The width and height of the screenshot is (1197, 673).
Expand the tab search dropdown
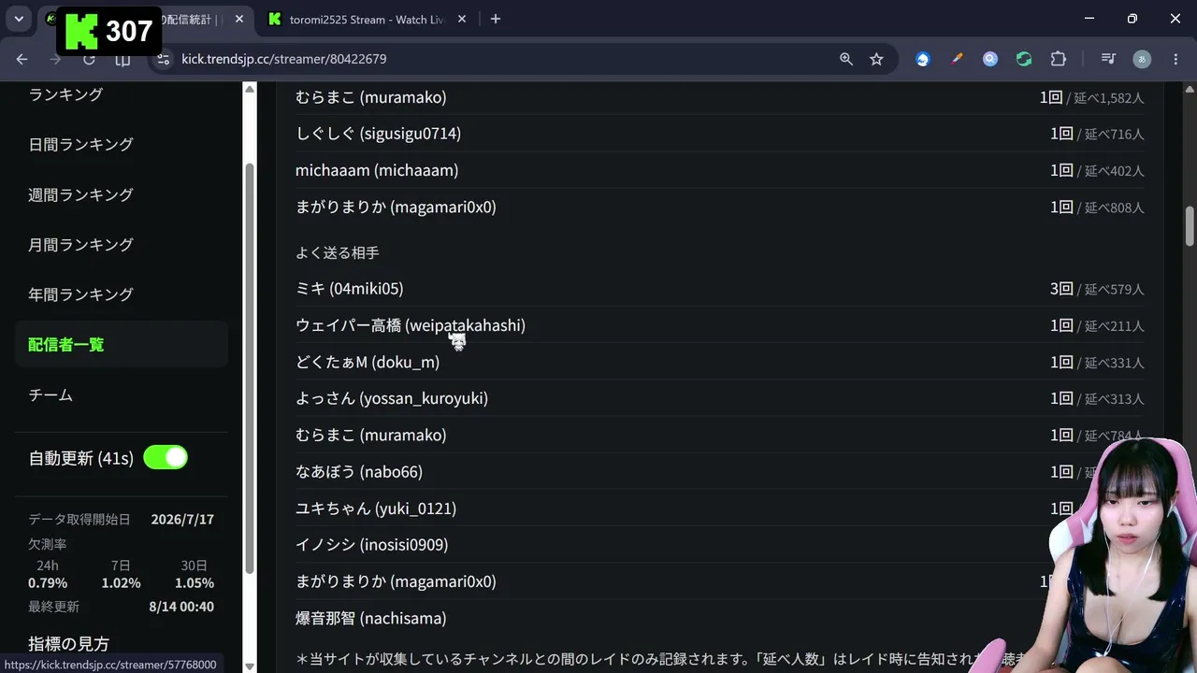point(19,19)
